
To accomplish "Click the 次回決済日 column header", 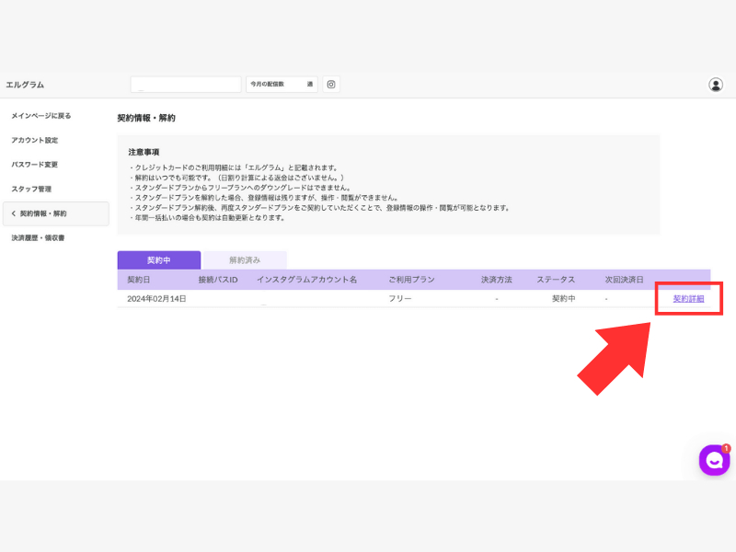I will (x=624, y=280).
